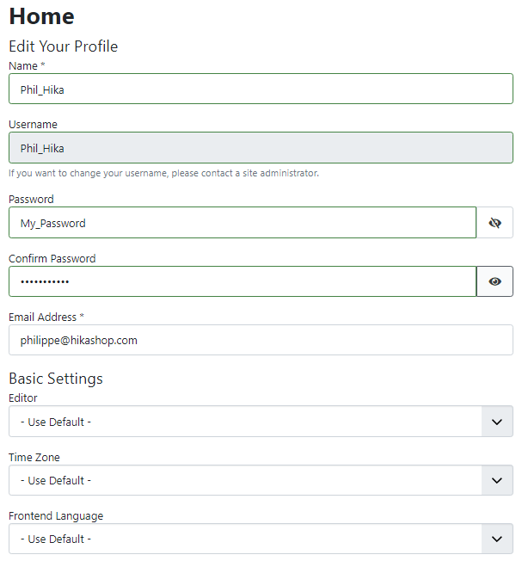522x561 pixels.
Task: Click the Password label above My_Password
Action: click(31, 200)
